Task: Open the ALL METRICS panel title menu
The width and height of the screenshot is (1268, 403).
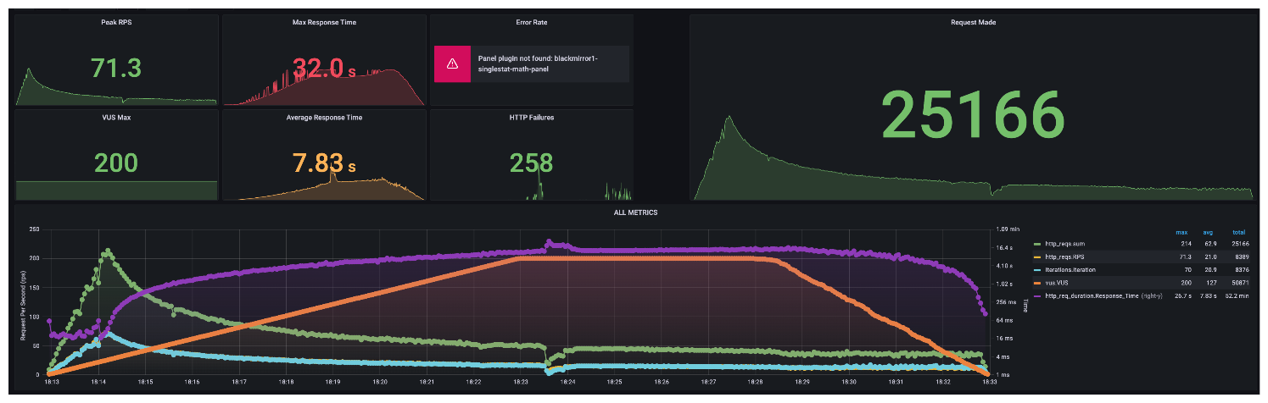Action: [634, 213]
